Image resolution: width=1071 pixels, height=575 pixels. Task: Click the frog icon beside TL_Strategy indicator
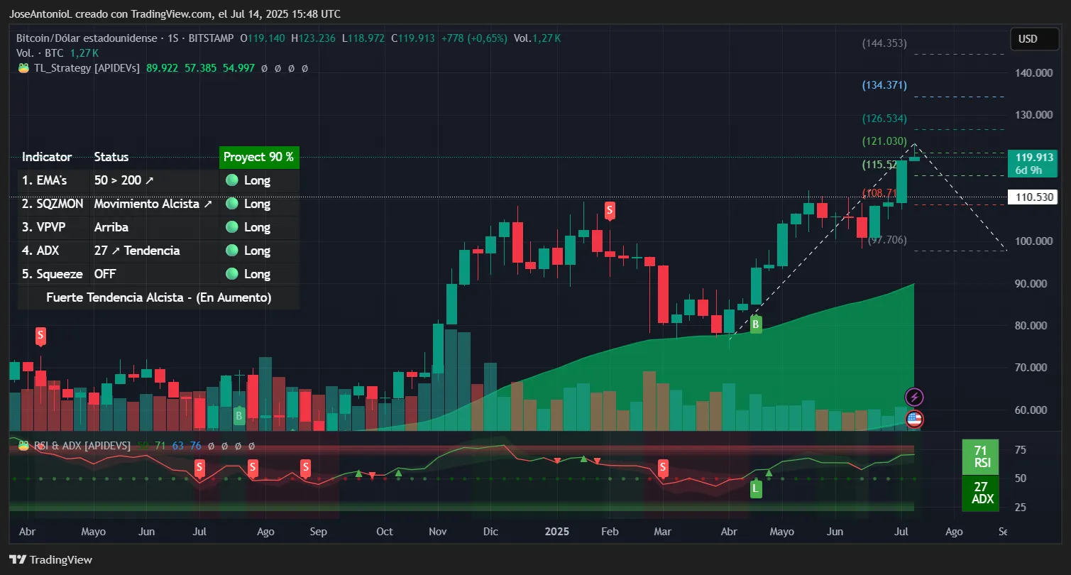click(23, 67)
